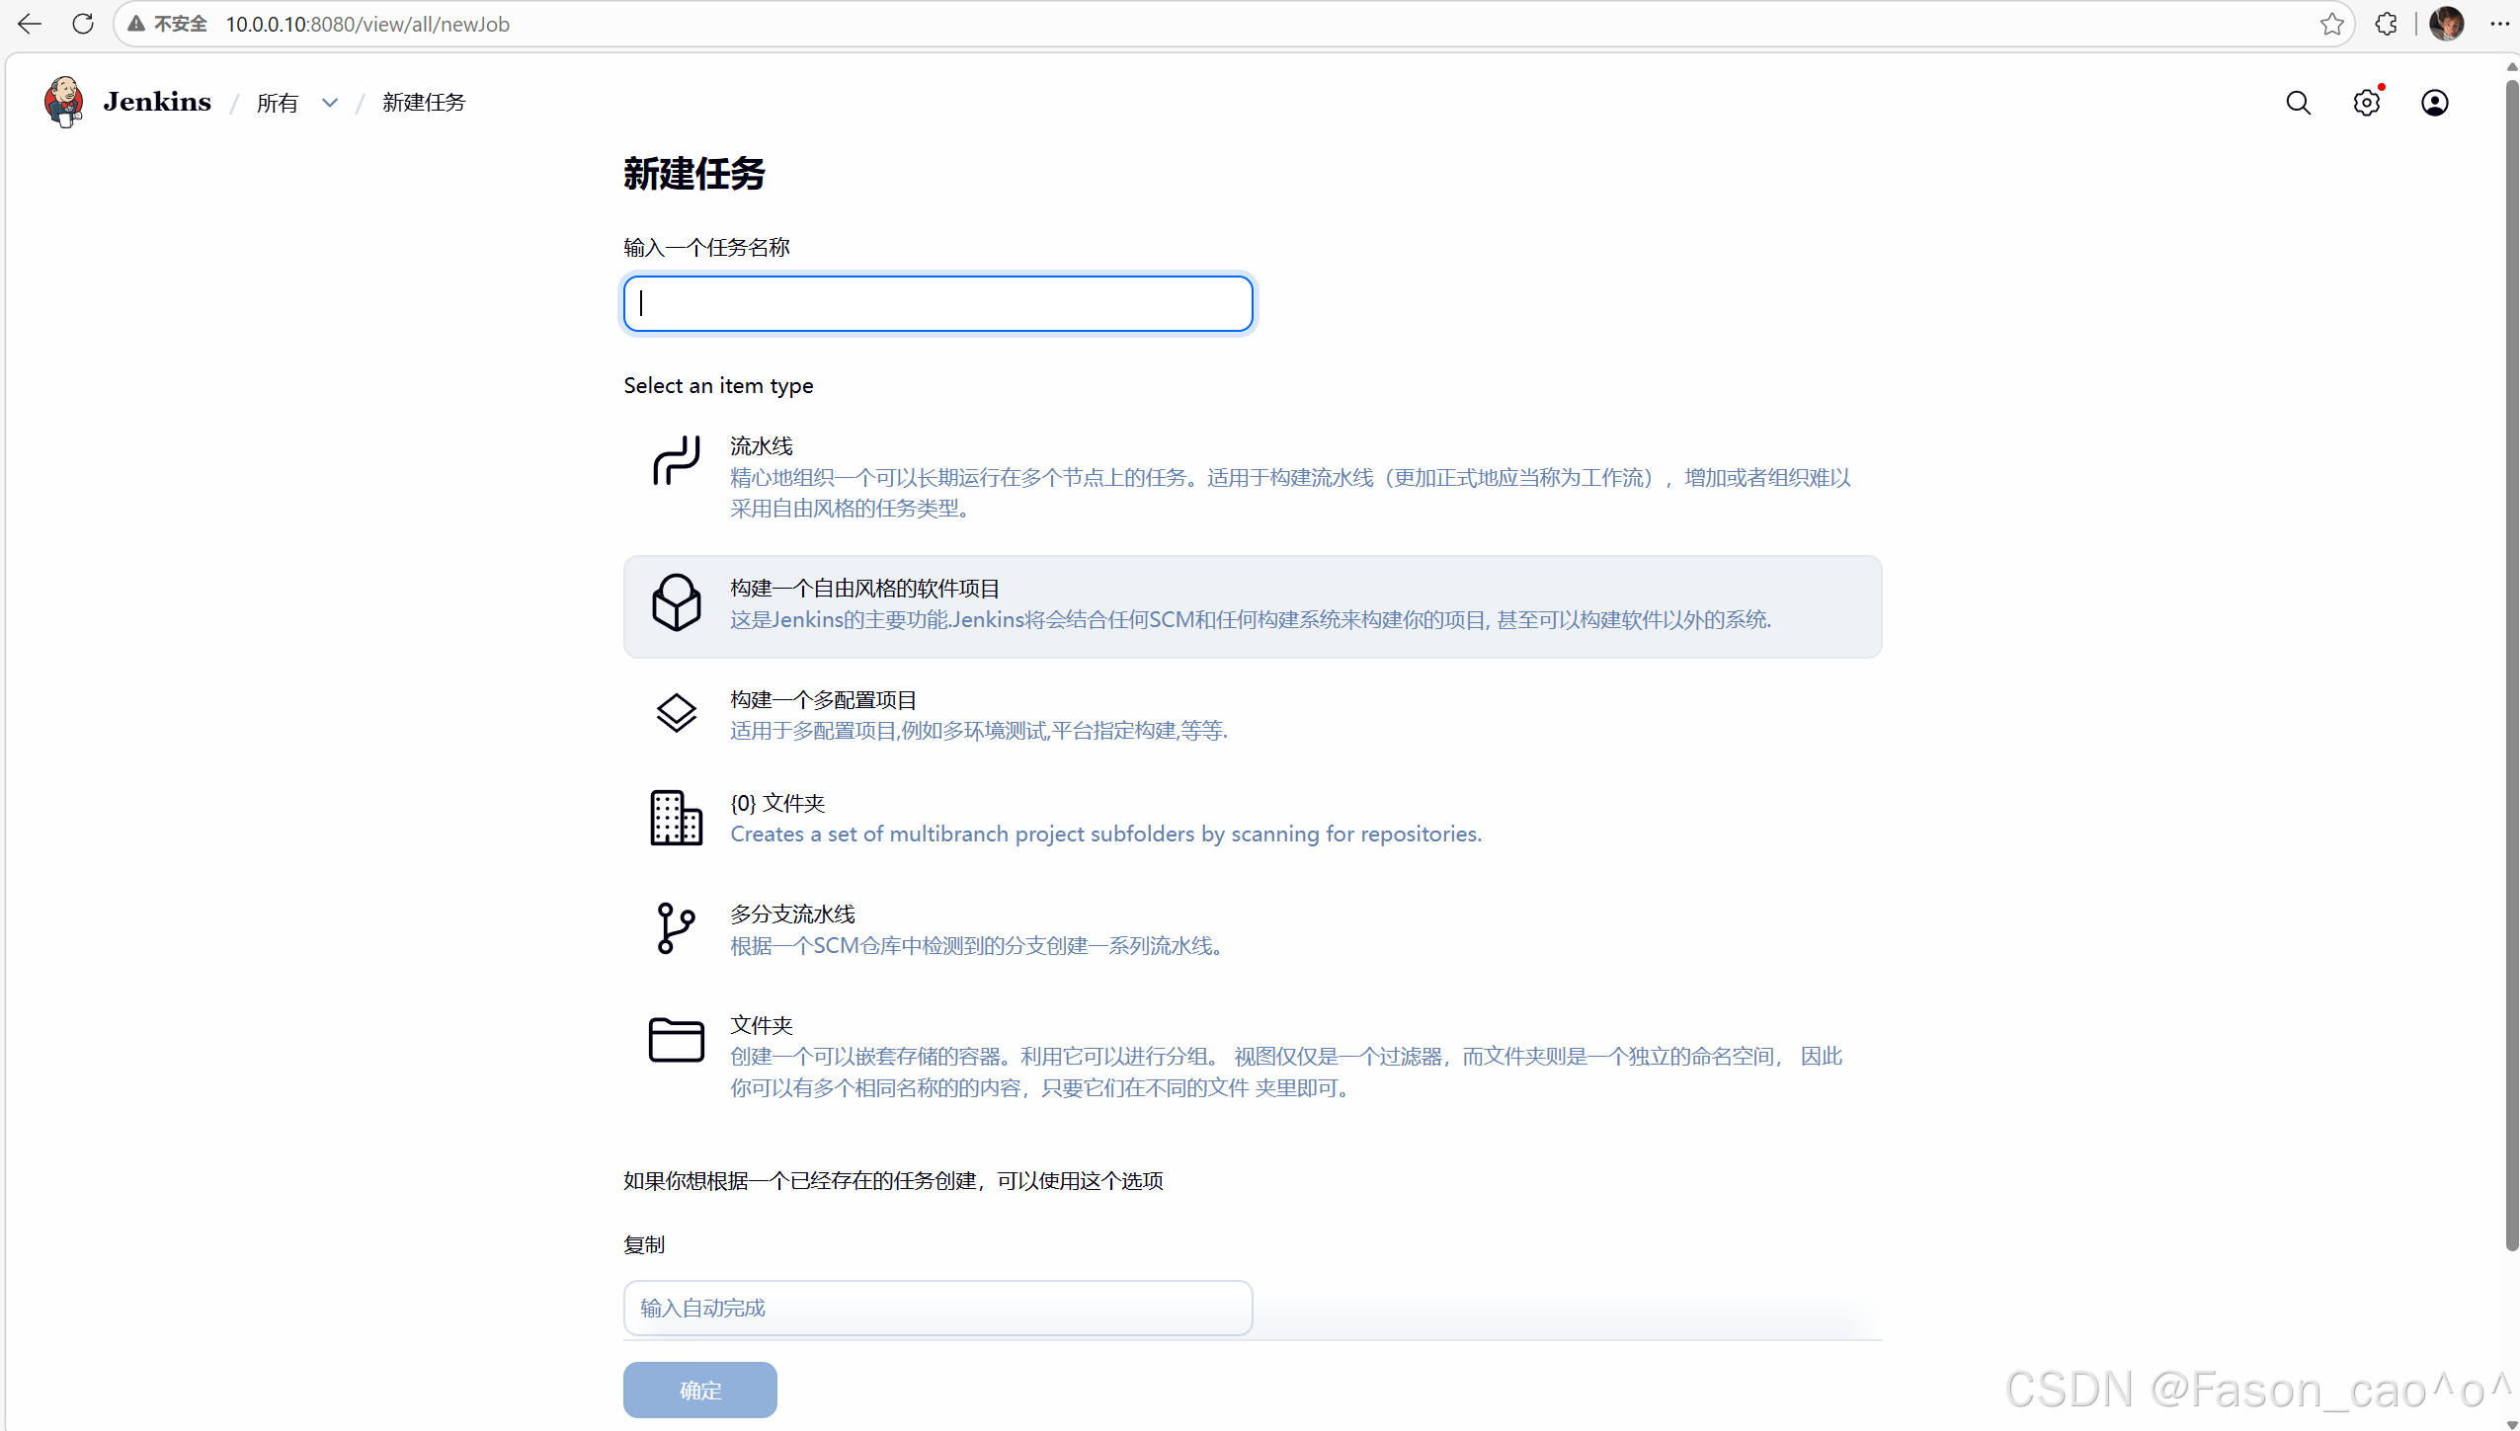Choose the organization folder building icon
The height and width of the screenshot is (1431, 2520).
tap(676, 818)
